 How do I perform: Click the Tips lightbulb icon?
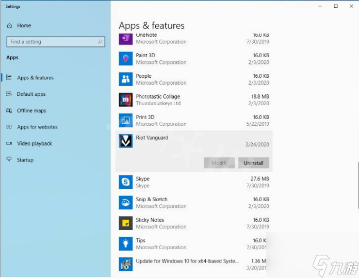pos(126,243)
